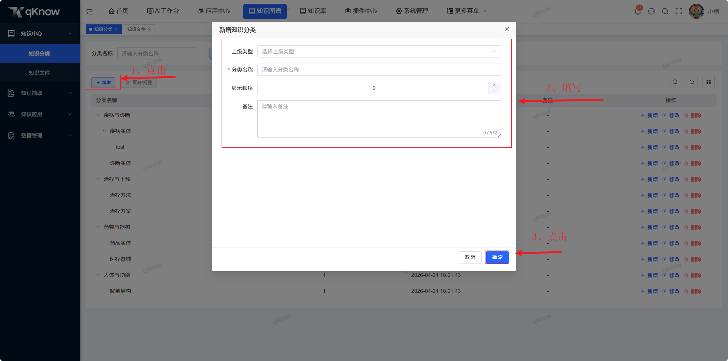Open the 插件中心 menu
Image resolution: width=728 pixels, height=361 pixels.
point(361,11)
